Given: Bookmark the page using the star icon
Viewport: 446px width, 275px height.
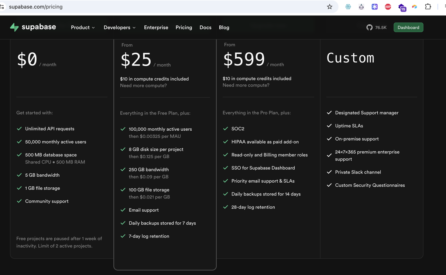Looking at the screenshot, I should coord(329,6).
